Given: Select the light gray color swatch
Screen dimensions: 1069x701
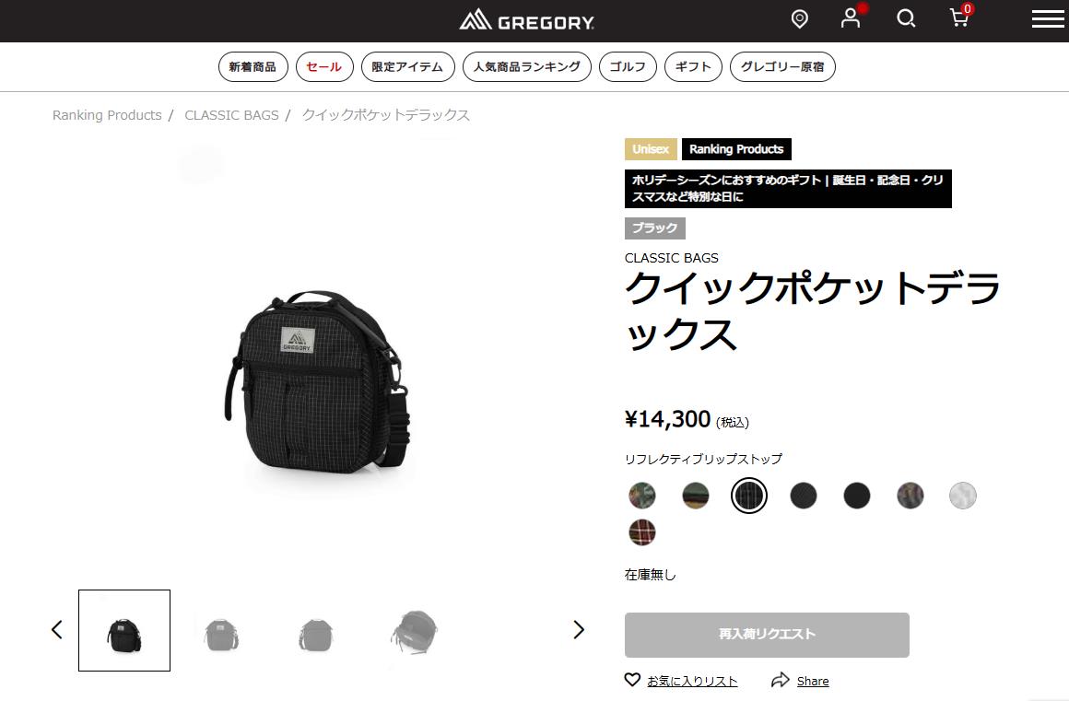Looking at the screenshot, I should [x=963, y=496].
